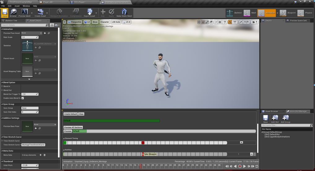Click Save in Anim Slot Manager

(x=265, y=119)
